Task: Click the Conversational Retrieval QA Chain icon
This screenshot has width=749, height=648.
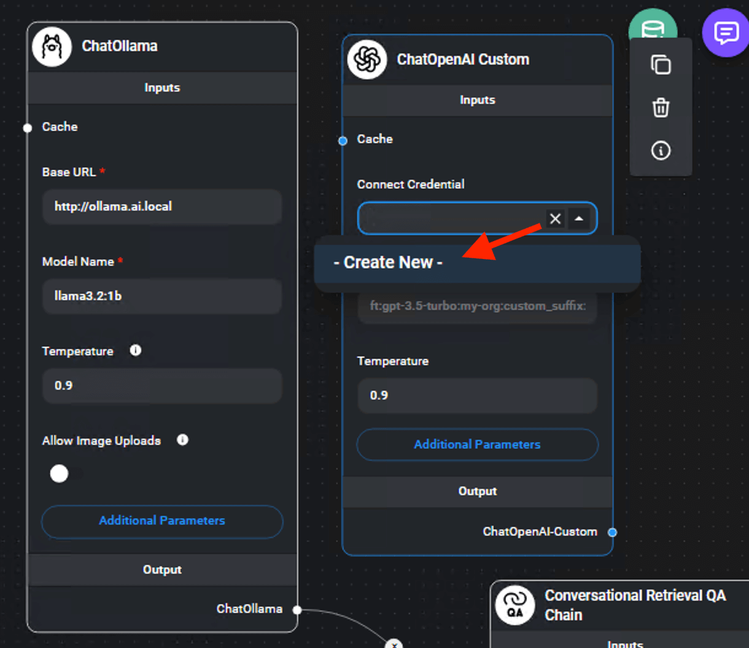Action: pyautogui.click(x=515, y=604)
